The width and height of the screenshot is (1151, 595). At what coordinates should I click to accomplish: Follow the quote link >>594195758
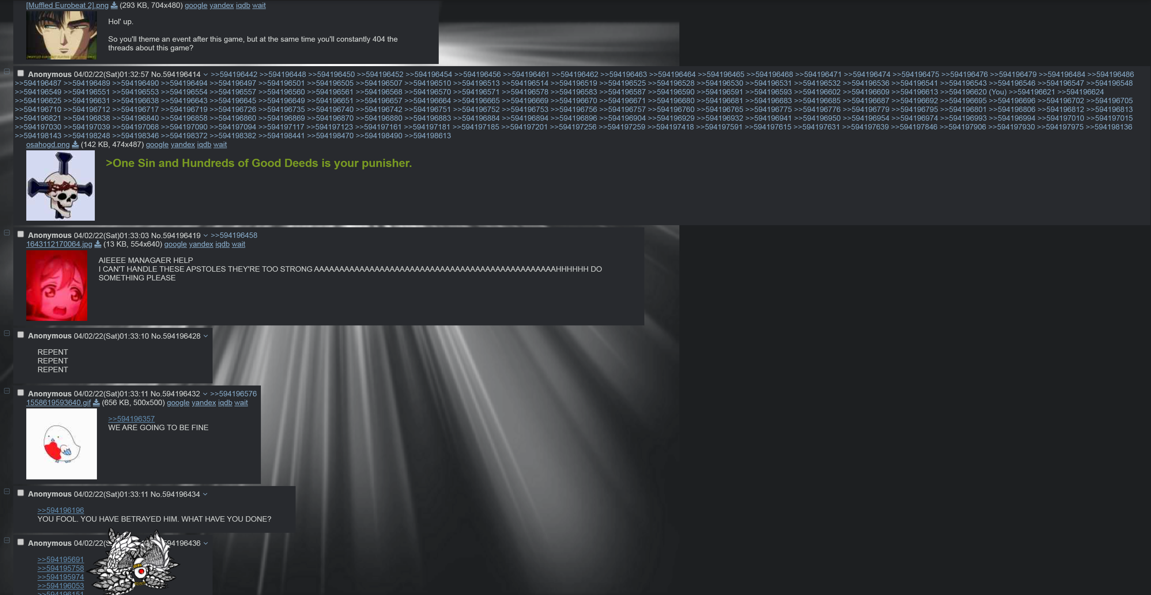[61, 568]
